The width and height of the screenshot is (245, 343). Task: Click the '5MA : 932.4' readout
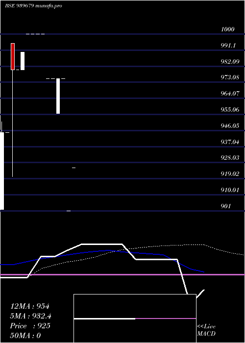pos(31,316)
